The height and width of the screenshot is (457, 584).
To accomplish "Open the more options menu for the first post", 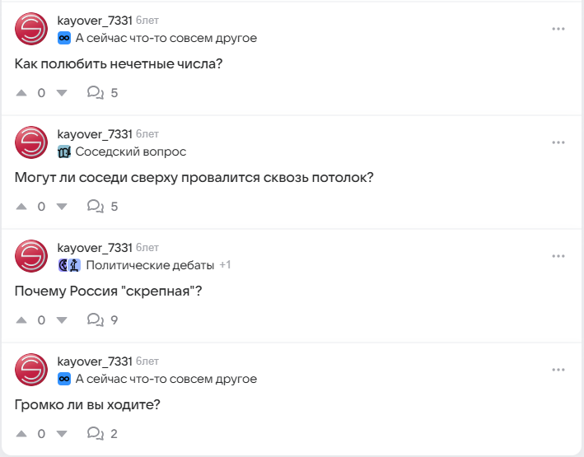I will click(558, 29).
